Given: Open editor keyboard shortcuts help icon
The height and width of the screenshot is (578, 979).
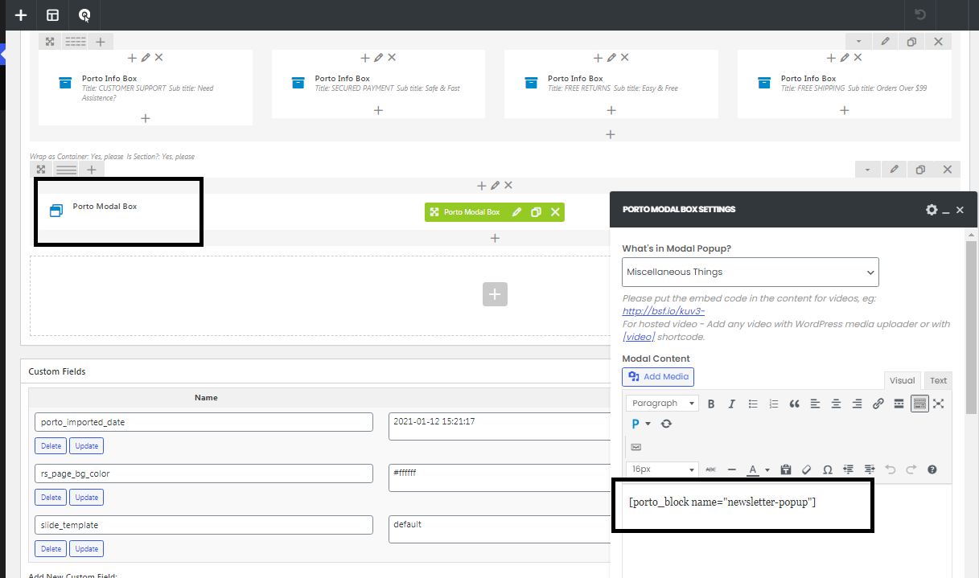Looking at the screenshot, I should pyautogui.click(x=932, y=469).
